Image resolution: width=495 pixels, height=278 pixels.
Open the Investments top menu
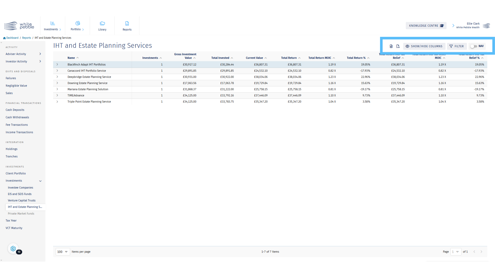53,26
